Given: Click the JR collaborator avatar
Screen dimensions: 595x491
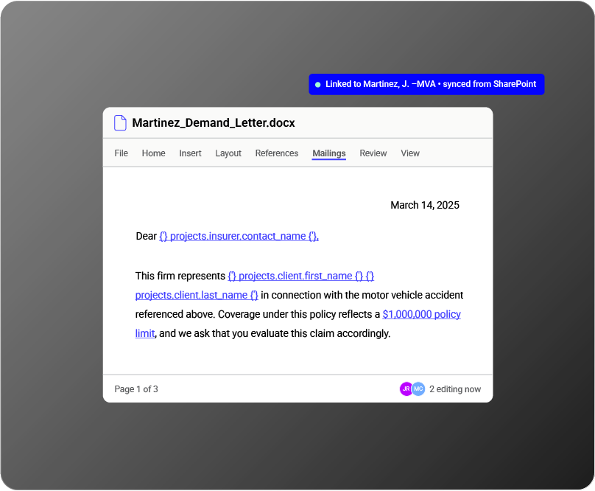Looking at the screenshot, I should coord(406,389).
